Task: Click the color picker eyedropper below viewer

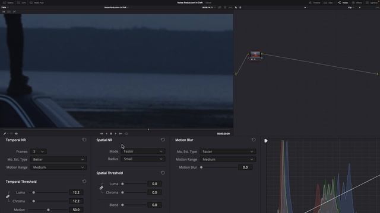Action: click(x=4, y=134)
